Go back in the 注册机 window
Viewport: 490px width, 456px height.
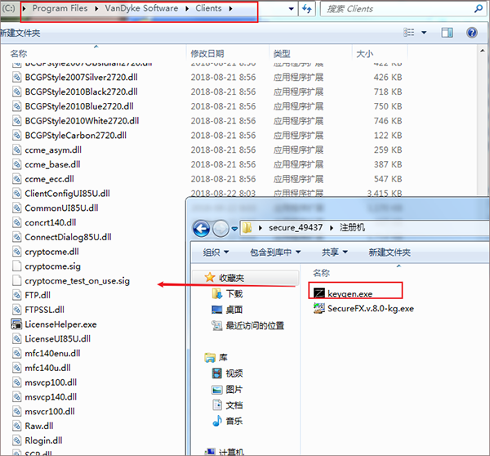[x=201, y=229]
